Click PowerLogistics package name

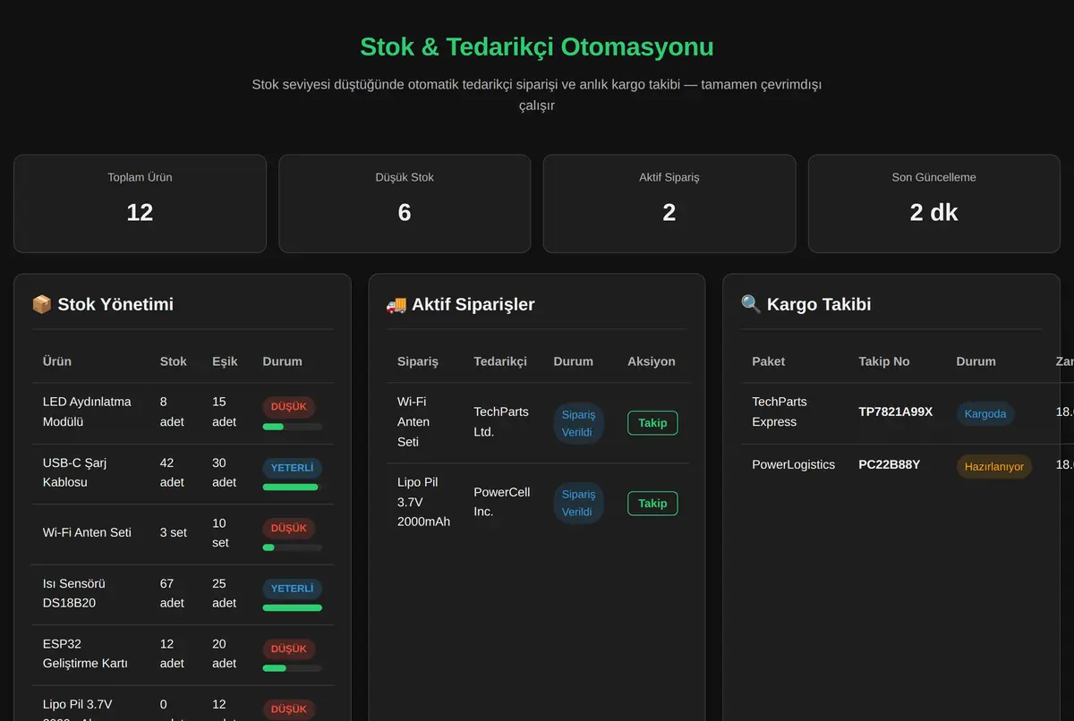click(x=794, y=464)
